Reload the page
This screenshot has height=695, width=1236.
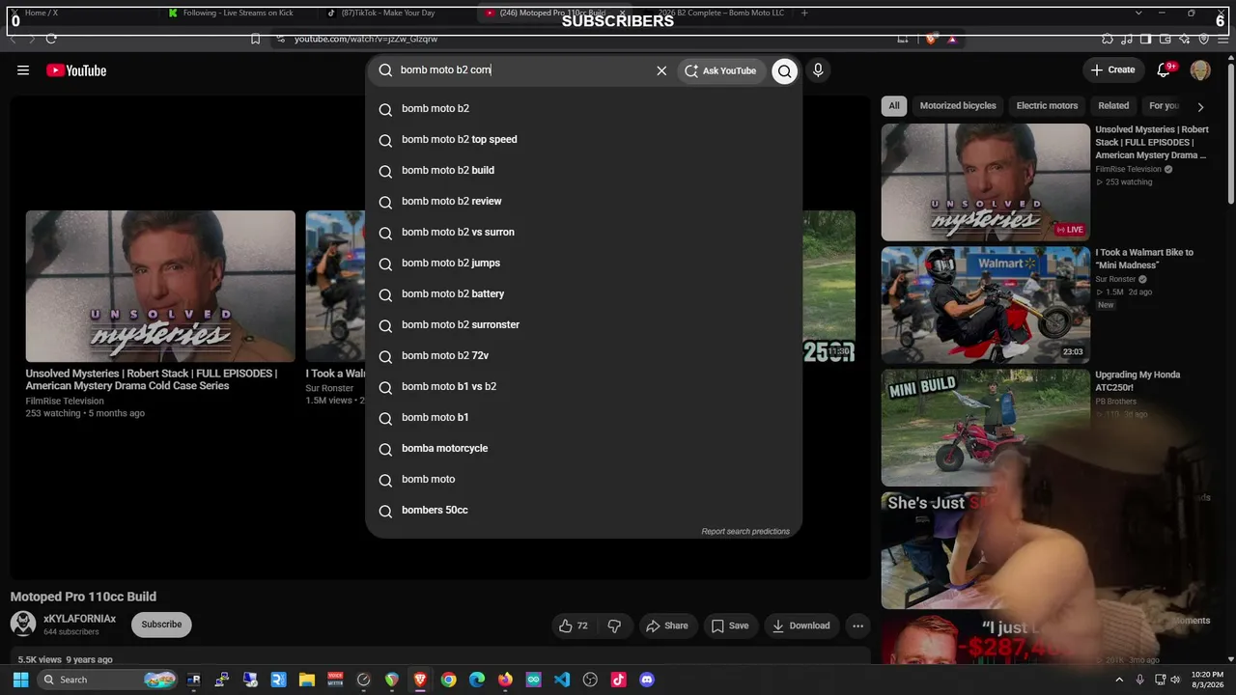tap(51, 39)
